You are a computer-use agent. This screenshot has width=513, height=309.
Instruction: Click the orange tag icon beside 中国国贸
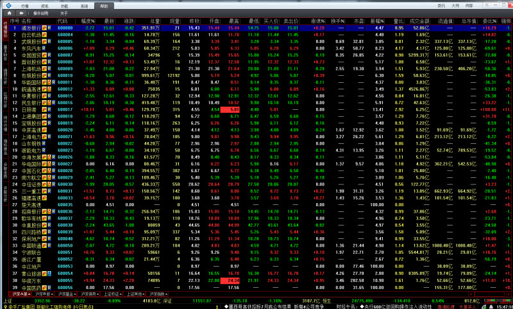(x=44, y=55)
